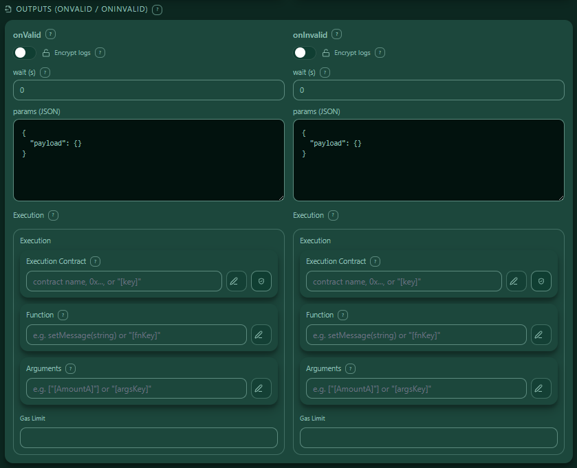577x468 pixels.
Task: Click the shield icon next to onValid Execution Contract
Action: coord(261,281)
